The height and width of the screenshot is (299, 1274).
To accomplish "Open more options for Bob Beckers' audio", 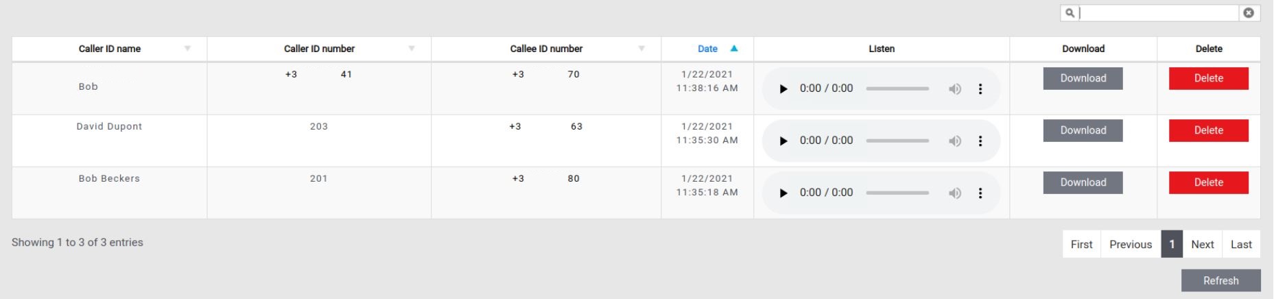I will click(x=980, y=193).
